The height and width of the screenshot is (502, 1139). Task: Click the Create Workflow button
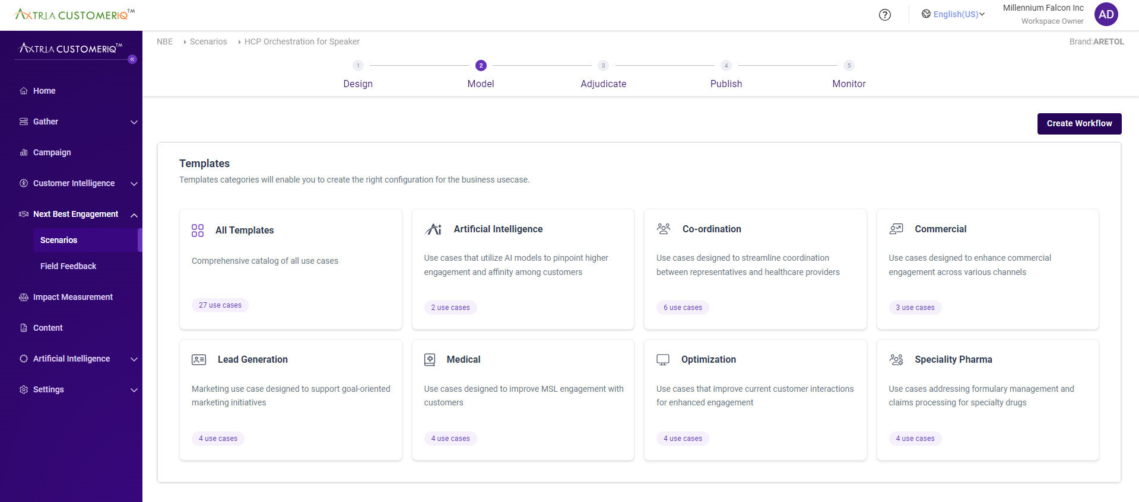pyautogui.click(x=1078, y=123)
